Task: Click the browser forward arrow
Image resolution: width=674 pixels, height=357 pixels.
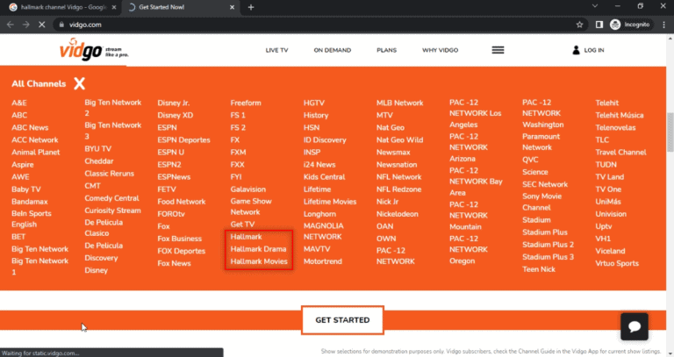Action: click(x=25, y=25)
